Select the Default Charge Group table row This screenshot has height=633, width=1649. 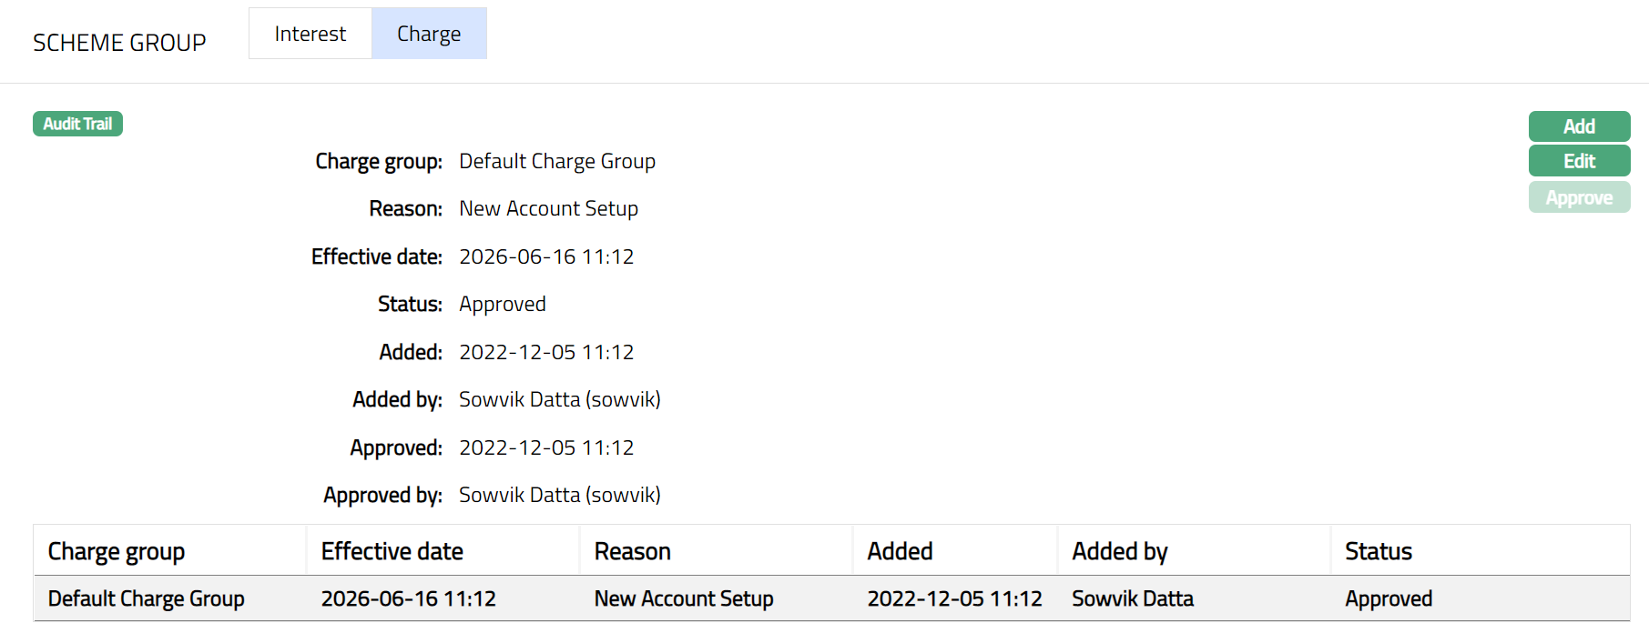coord(146,598)
